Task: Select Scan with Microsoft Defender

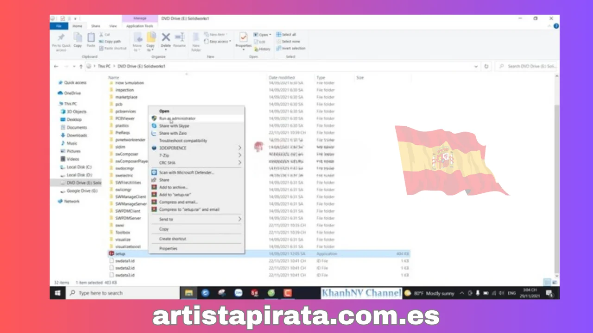Action: coord(196,173)
